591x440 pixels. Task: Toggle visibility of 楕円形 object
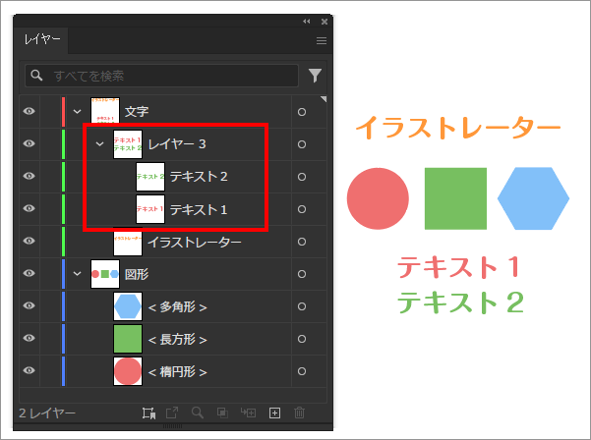click(30, 370)
